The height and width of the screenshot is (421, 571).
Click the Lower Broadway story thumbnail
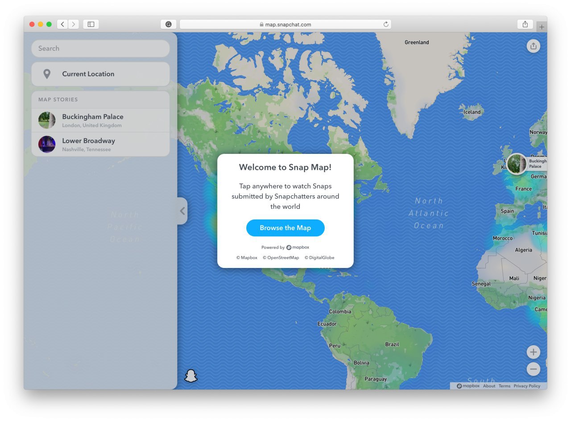click(47, 144)
